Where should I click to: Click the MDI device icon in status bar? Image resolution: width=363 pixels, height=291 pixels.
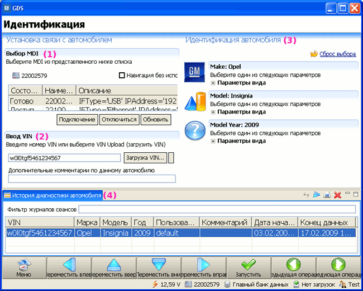pos(188,284)
